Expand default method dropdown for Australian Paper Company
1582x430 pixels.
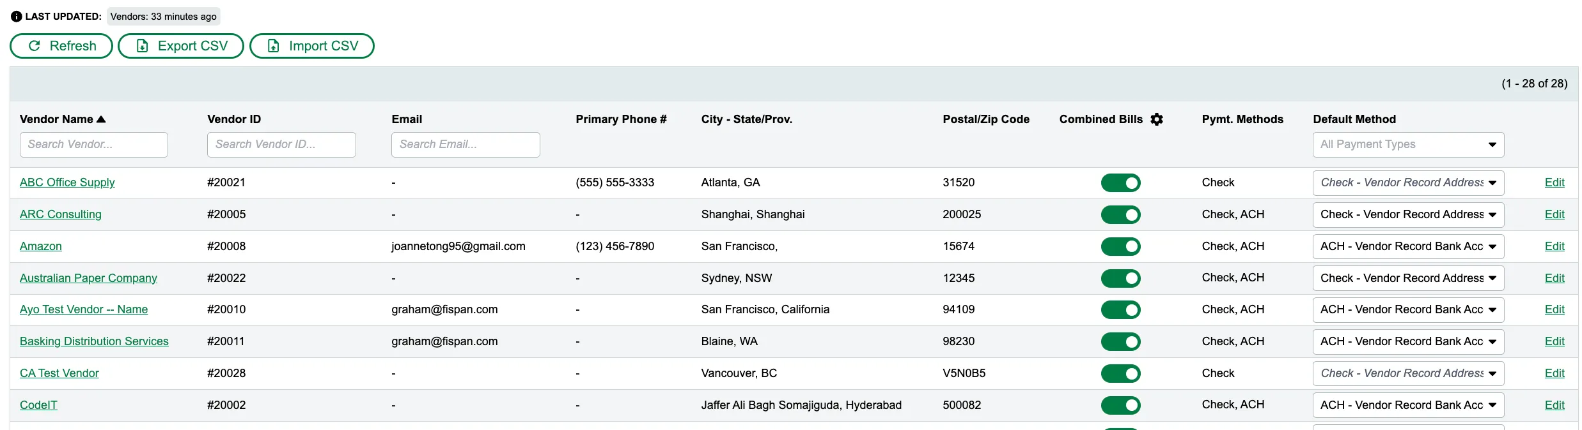tap(1408, 278)
